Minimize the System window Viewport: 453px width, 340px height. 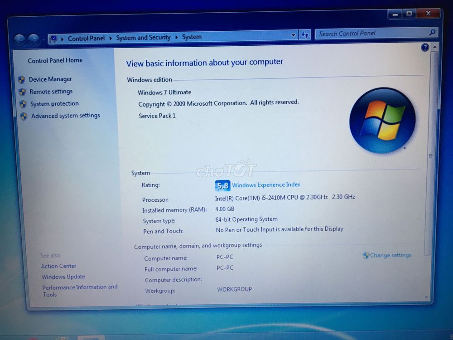click(x=395, y=14)
